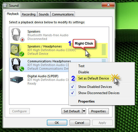Viewport: 138px width, 132px height.
Task: Click the Communications Headphones device icon
Action: tap(16, 64)
